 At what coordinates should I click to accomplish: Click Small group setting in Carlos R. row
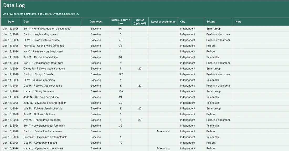[219, 69]
